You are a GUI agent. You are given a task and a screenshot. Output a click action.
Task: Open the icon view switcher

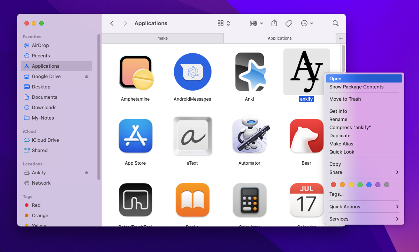pos(224,23)
